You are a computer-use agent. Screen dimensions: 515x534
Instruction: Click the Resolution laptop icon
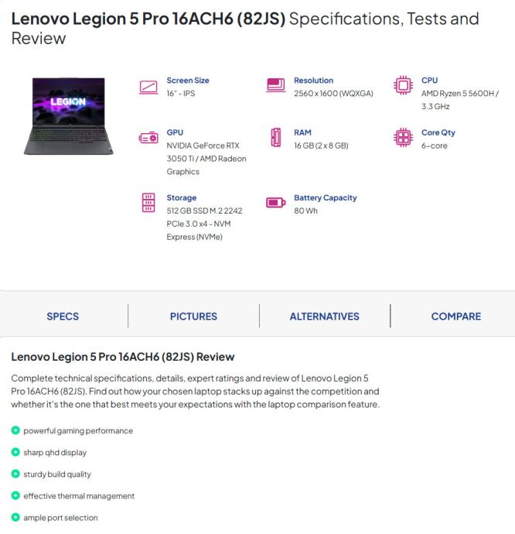275,86
